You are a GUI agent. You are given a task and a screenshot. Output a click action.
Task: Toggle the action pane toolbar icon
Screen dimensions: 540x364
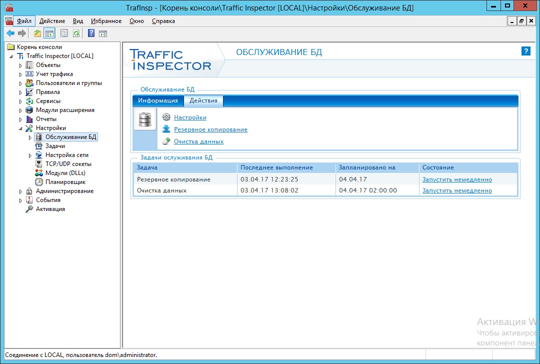coord(103,33)
